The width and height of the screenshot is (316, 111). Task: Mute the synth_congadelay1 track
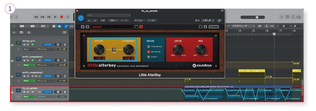24,60
